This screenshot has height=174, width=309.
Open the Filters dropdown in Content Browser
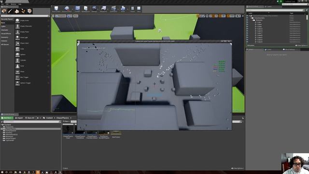point(67,121)
